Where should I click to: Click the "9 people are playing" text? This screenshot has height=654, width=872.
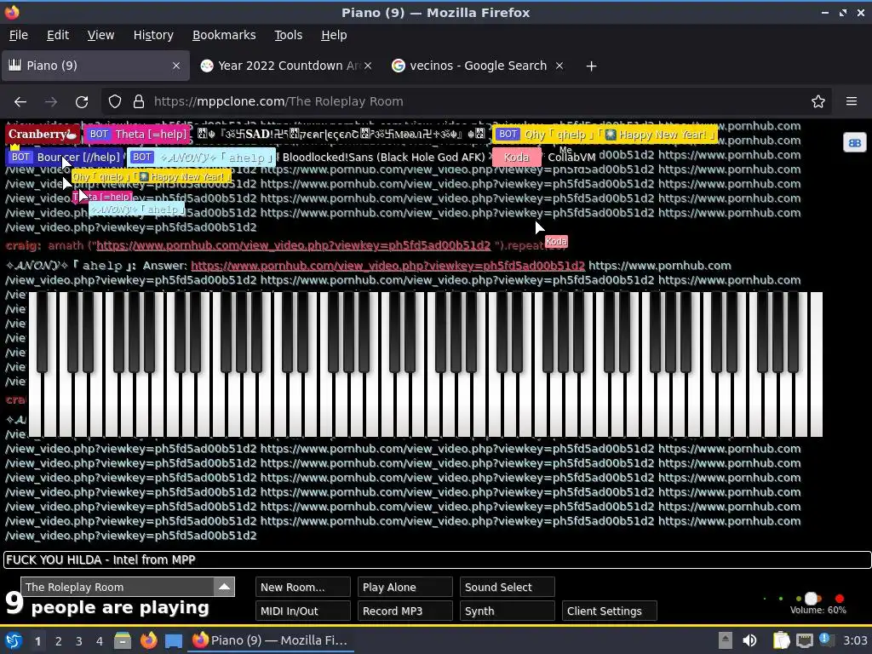click(106, 605)
